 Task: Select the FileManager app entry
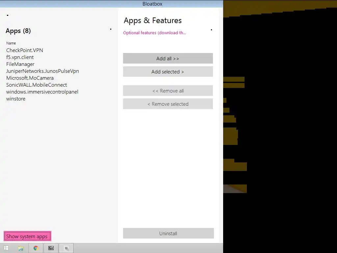[20, 64]
